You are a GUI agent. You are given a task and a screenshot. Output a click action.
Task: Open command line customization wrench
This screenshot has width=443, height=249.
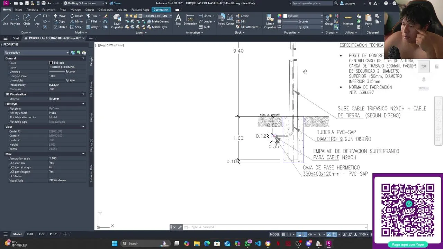pyautogui.click(x=180, y=227)
